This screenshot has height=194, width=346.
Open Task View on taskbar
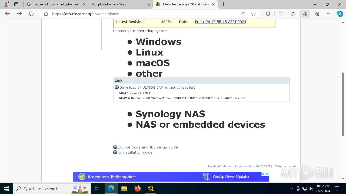[x=97, y=189]
